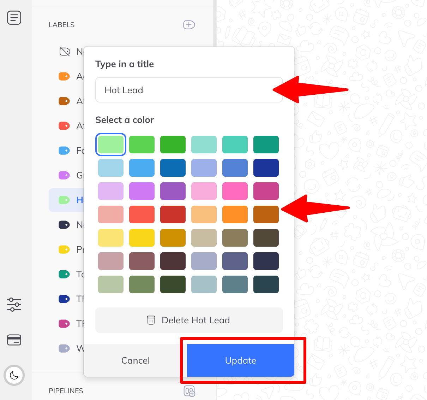Click the blue Update button

[241, 360]
